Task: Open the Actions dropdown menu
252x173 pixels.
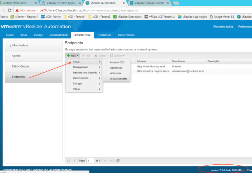Action: [x=118, y=55]
